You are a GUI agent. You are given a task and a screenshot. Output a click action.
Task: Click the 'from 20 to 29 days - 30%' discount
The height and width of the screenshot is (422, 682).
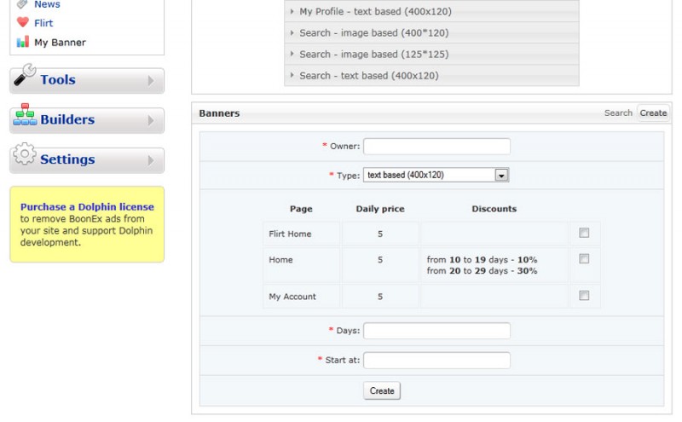click(482, 270)
